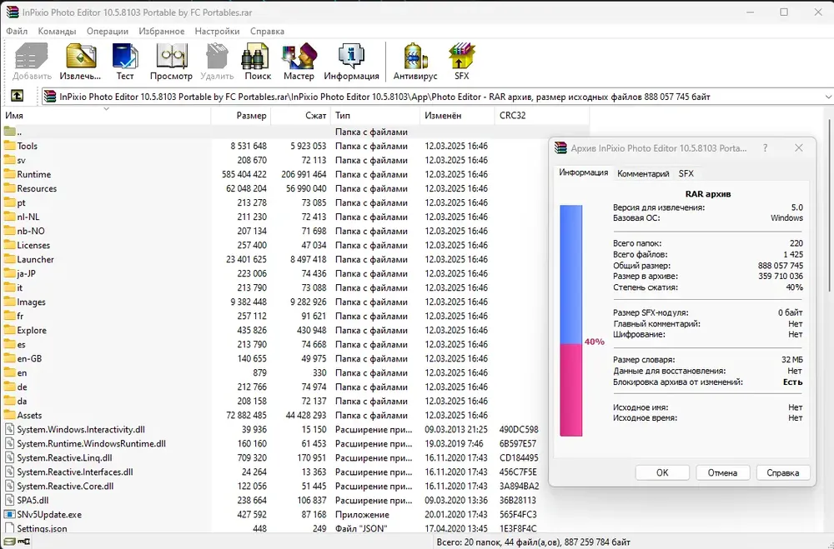Run the Тест archive check icon
This screenshot has width=834, height=549.
pyautogui.click(x=125, y=56)
